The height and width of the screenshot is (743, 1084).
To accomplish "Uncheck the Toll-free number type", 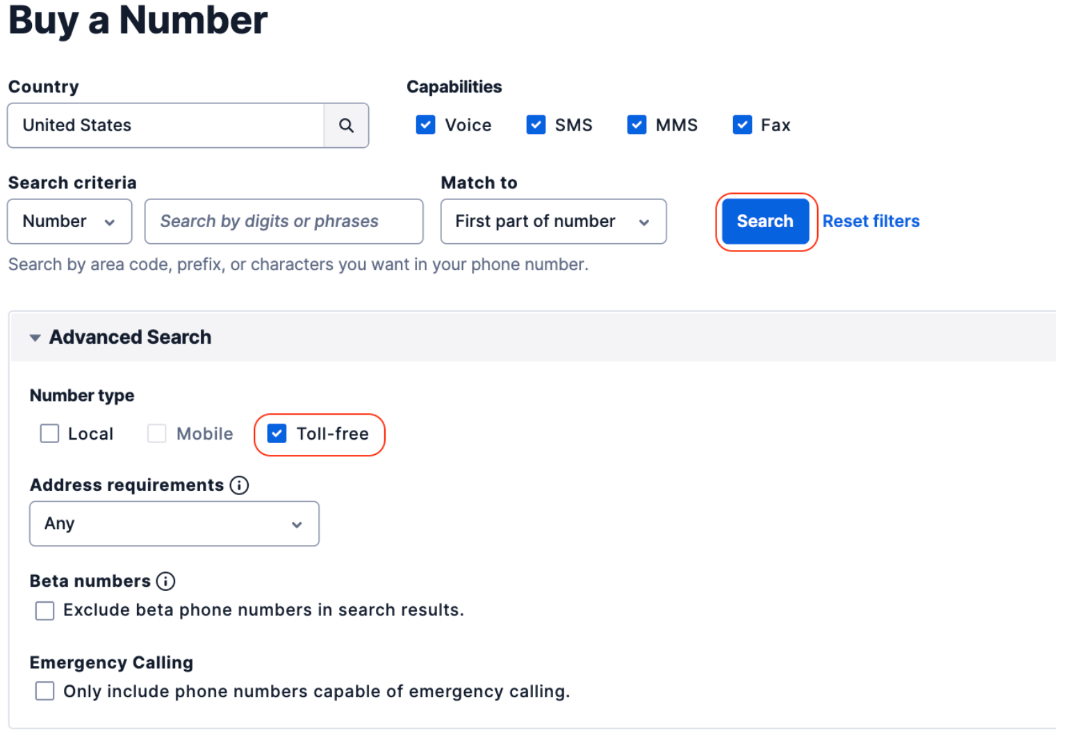I will point(277,434).
